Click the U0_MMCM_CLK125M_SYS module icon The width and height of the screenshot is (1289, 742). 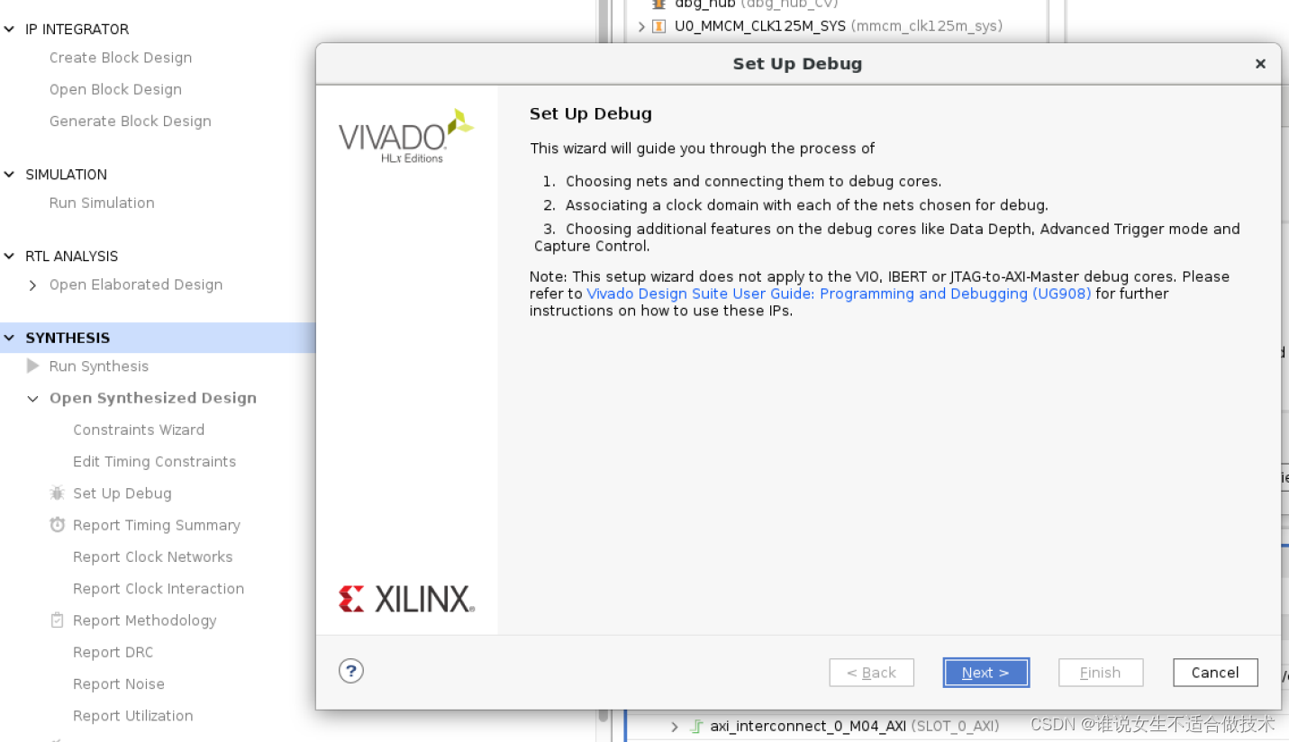(x=658, y=26)
